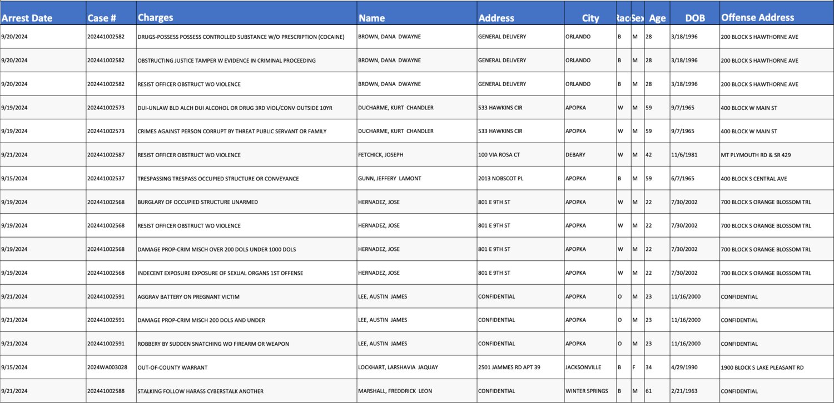834x403 pixels.
Task: Select the JACKSONVILLE city cell
Action: [590, 367]
